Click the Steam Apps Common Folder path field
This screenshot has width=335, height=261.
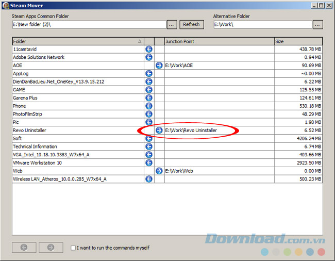[89, 25]
